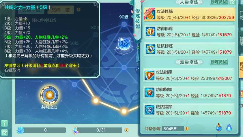Screen dimensions: 243x137
Task: Click the blue flame upgrade arrow icon
Action: tap(229, 127)
